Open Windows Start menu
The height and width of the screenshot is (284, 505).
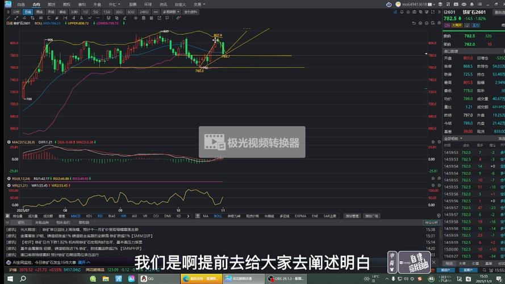10,278
